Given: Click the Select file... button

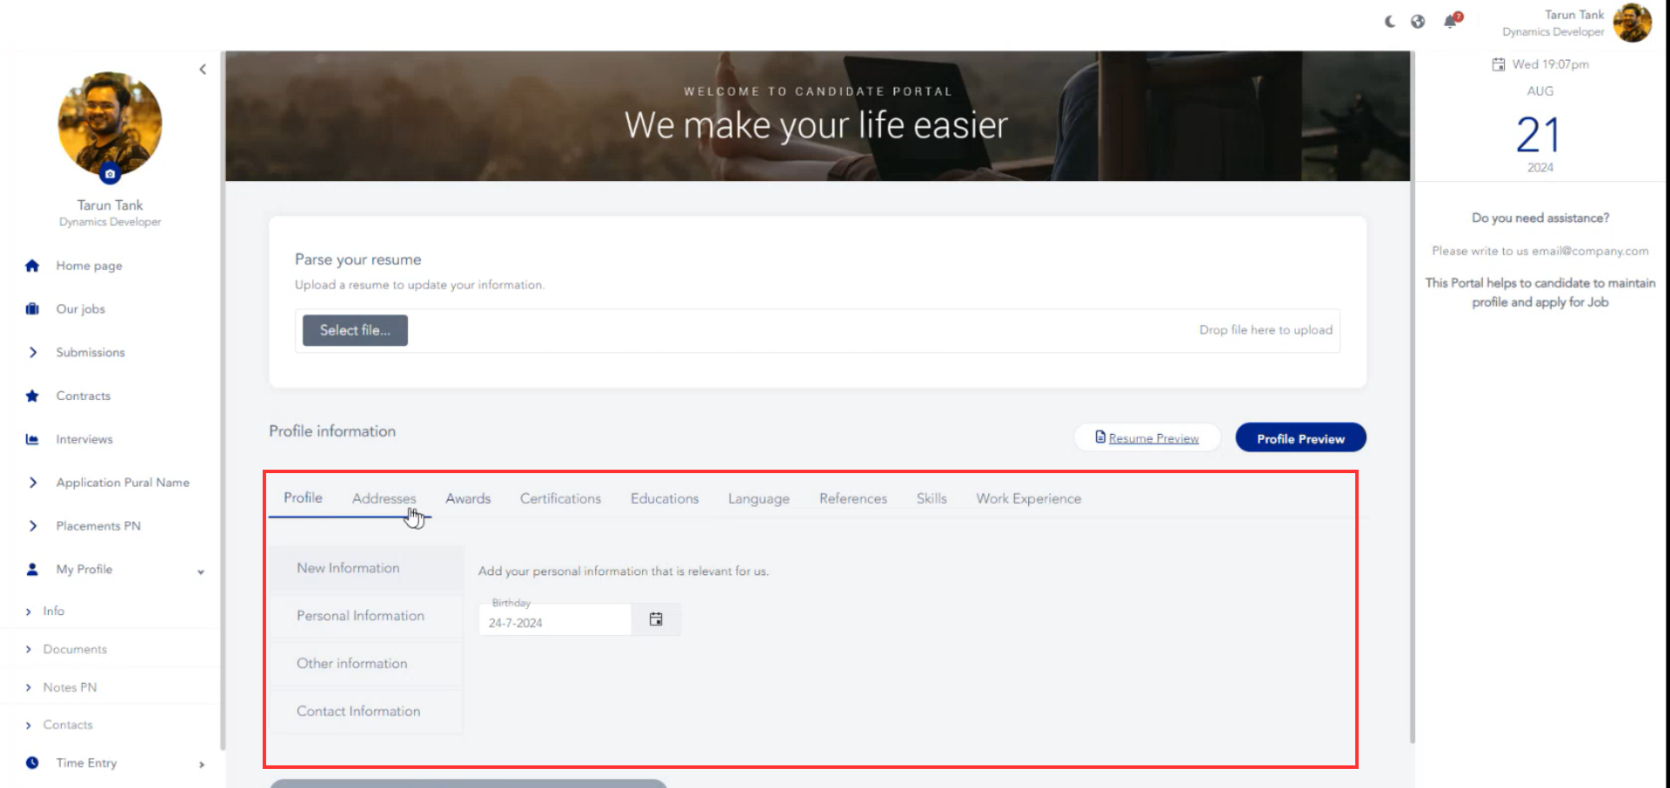Looking at the screenshot, I should coord(355,331).
